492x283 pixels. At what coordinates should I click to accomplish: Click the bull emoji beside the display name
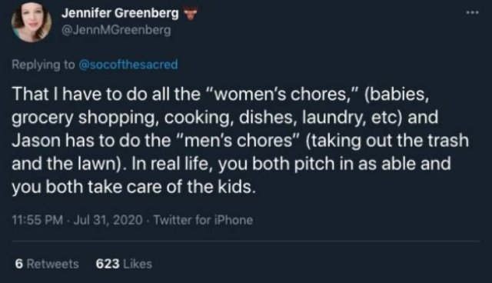point(190,14)
